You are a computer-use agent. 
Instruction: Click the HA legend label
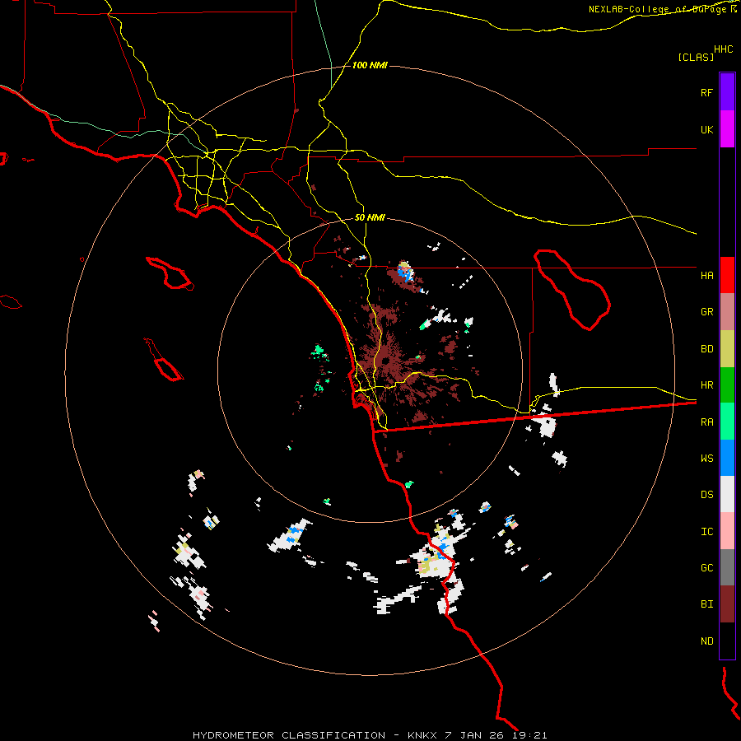click(x=706, y=276)
